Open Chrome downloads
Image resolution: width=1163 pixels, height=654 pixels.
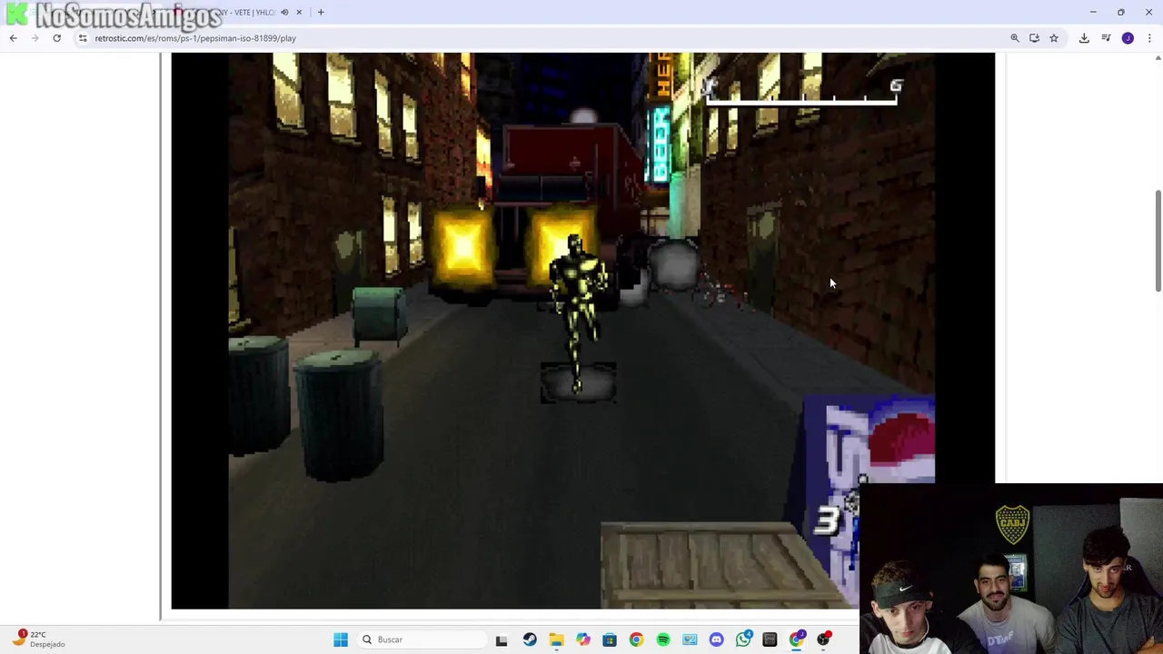(1084, 38)
